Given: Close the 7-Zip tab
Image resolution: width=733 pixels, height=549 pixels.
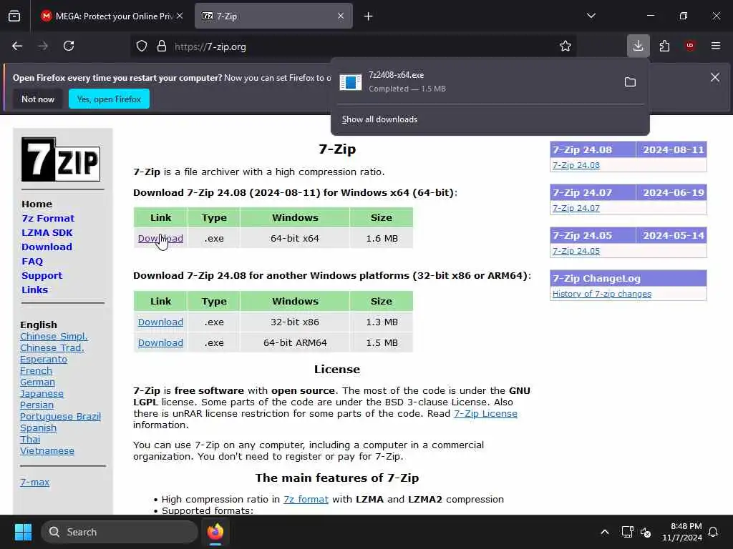Looking at the screenshot, I should pyautogui.click(x=341, y=16).
